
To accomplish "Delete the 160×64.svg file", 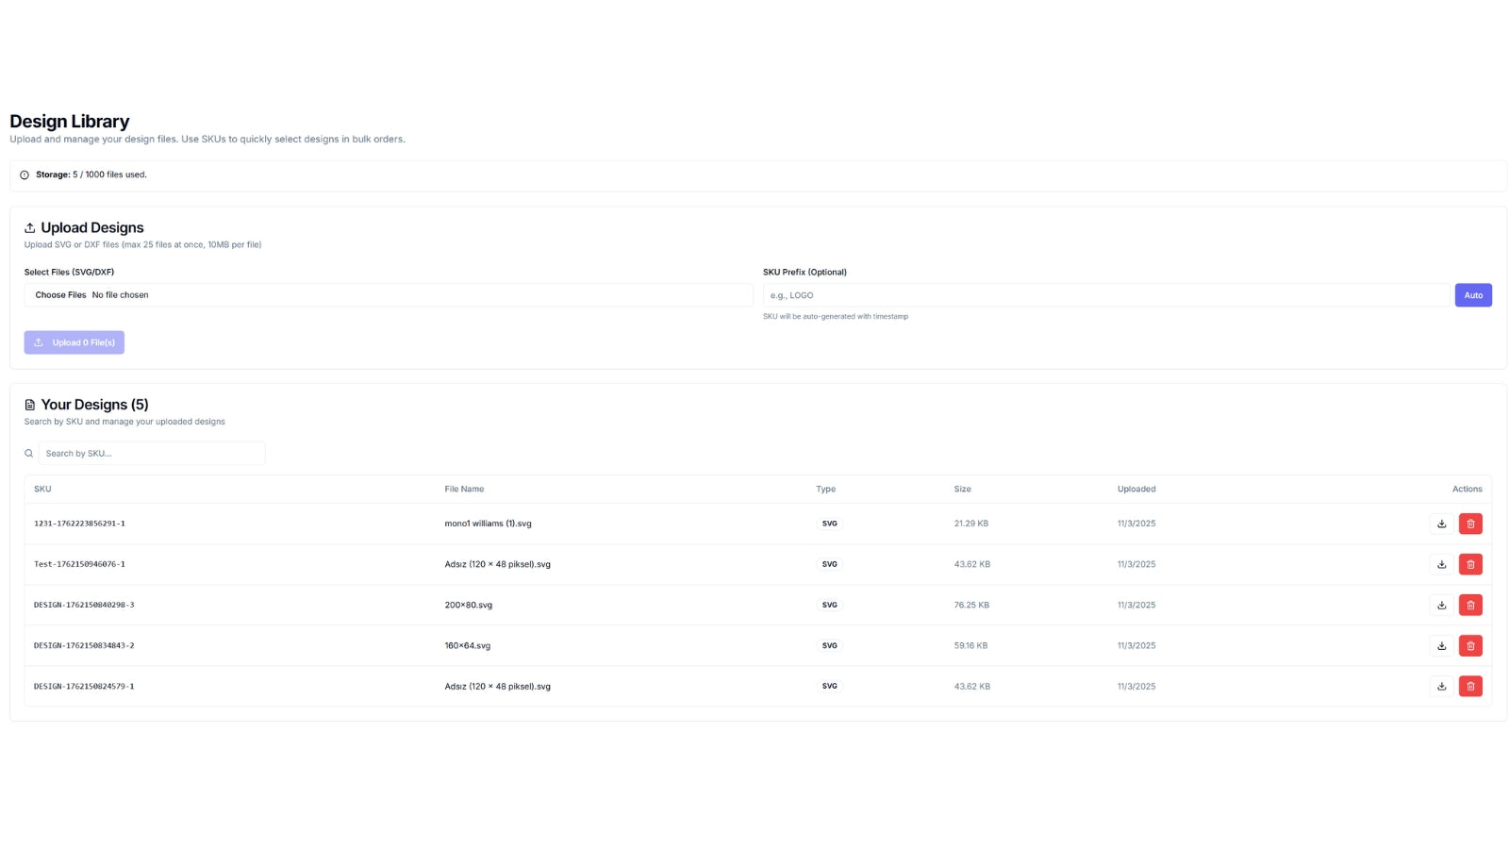I will click(1470, 645).
